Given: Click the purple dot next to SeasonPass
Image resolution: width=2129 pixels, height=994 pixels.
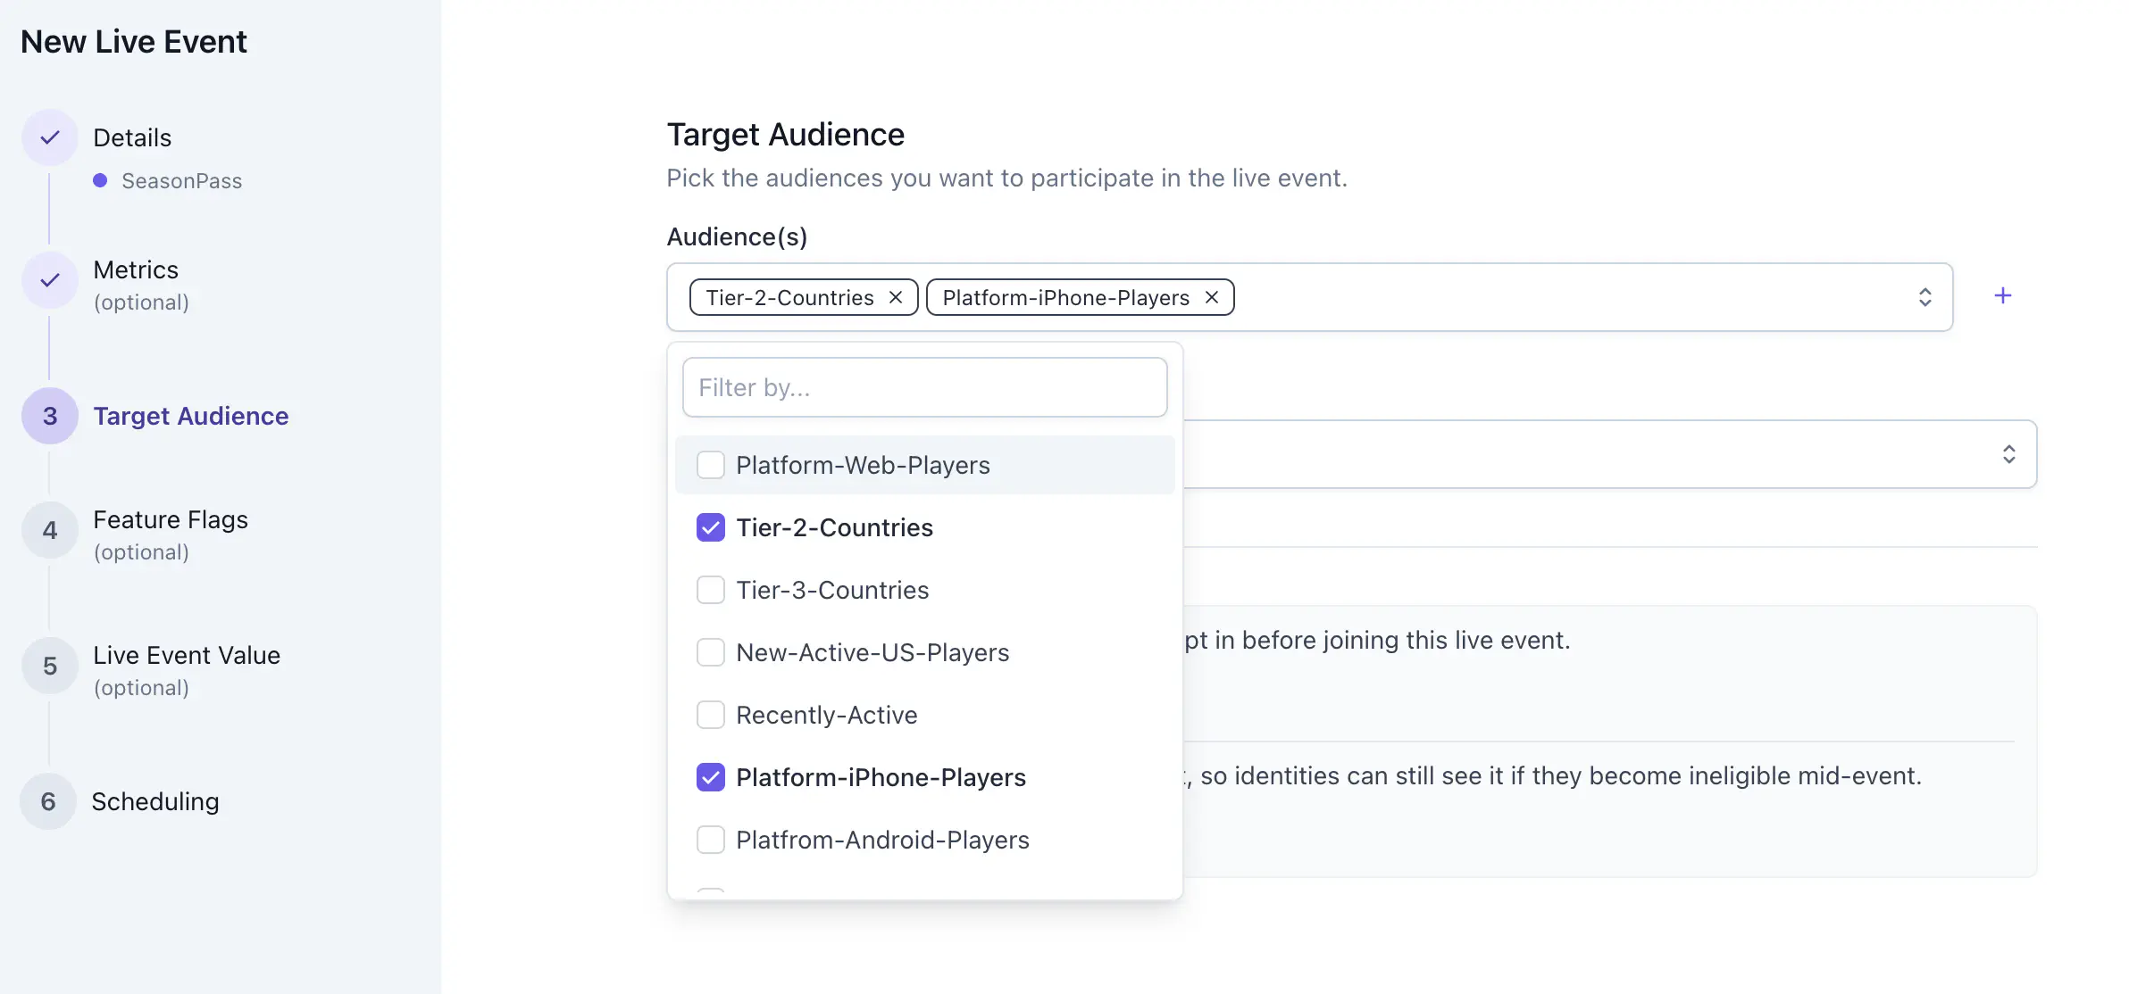Looking at the screenshot, I should pyautogui.click(x=100, y=180).
